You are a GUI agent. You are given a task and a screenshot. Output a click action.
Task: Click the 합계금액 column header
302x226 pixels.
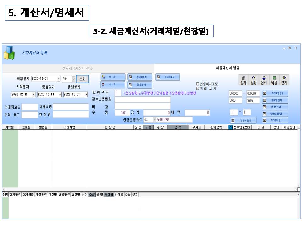coord(216,127)
